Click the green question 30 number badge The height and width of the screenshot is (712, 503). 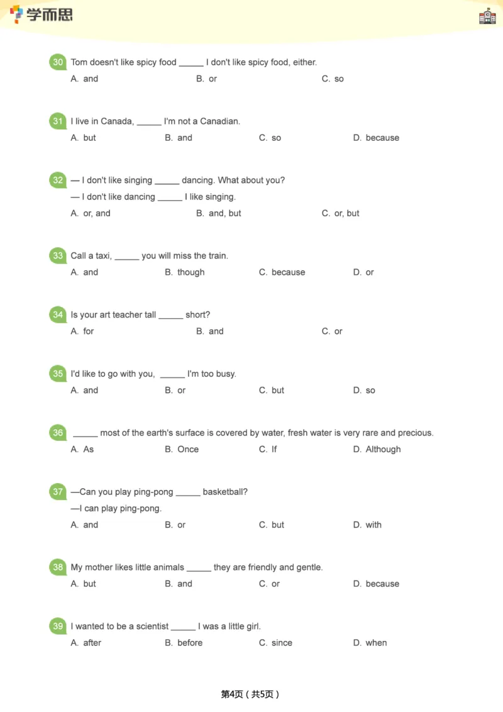pos(58,62)
